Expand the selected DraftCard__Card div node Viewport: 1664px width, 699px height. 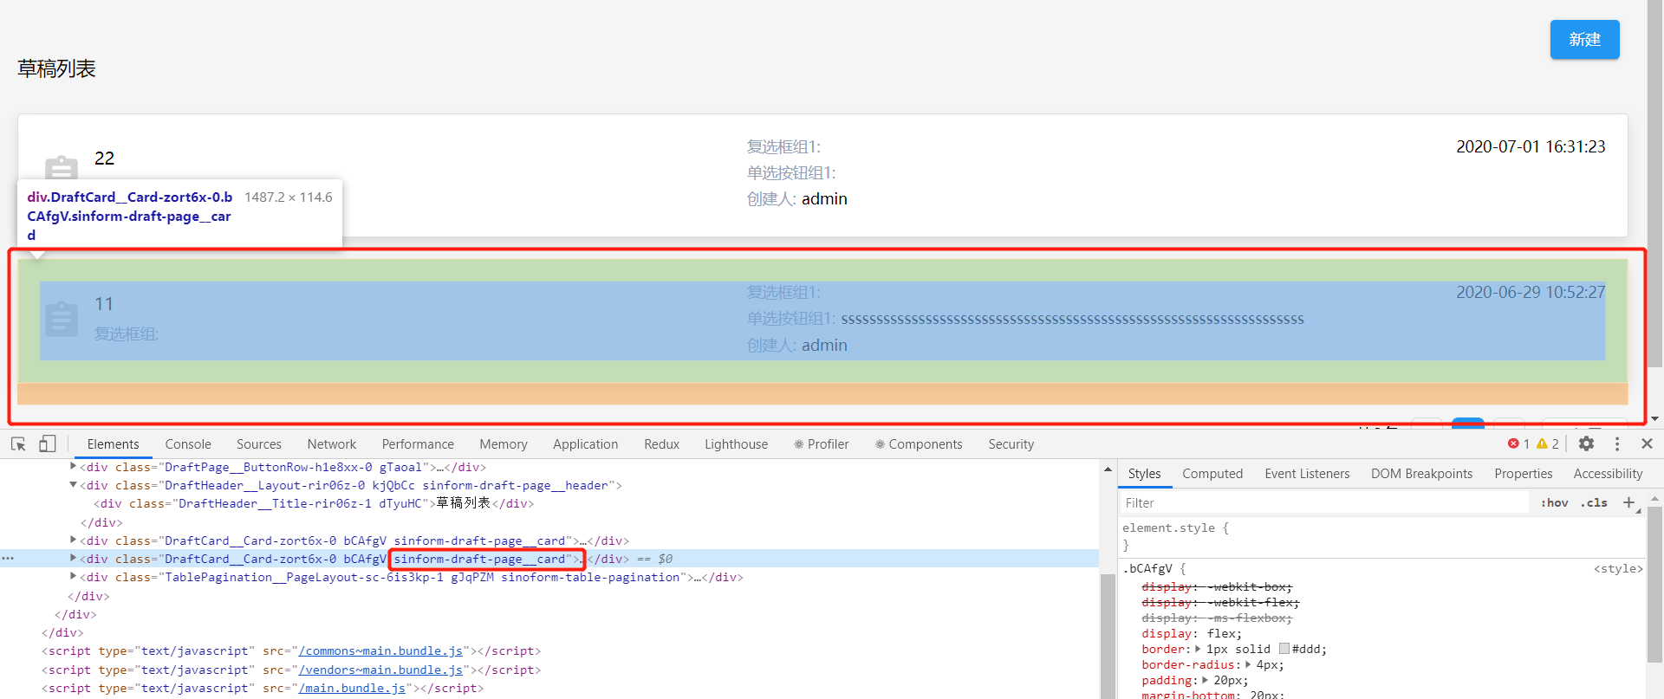click(73, 559)
